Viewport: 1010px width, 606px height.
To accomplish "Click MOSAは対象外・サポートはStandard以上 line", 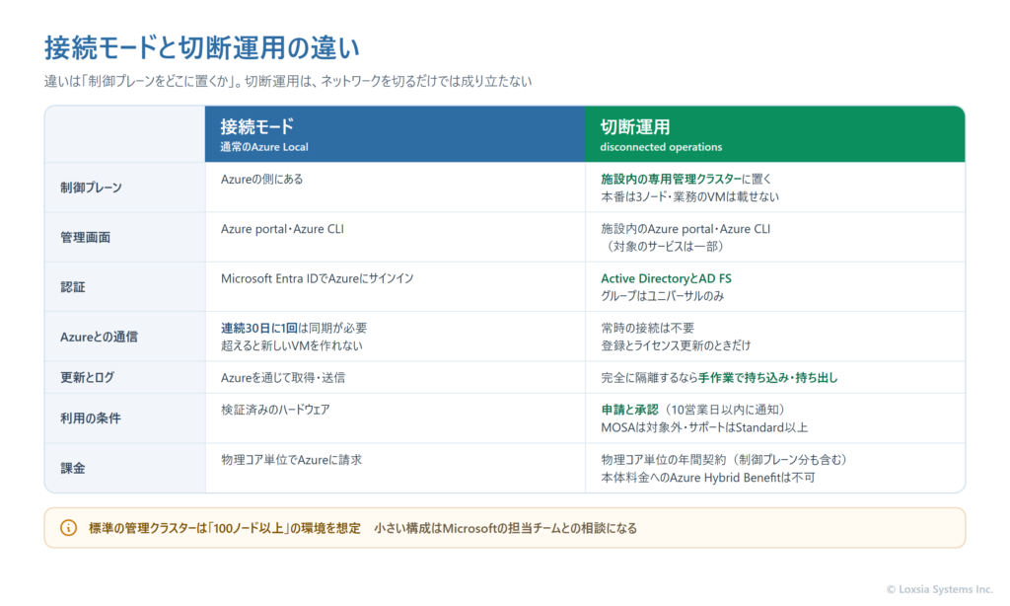I will pyautogui.click(x=704, y=427).
